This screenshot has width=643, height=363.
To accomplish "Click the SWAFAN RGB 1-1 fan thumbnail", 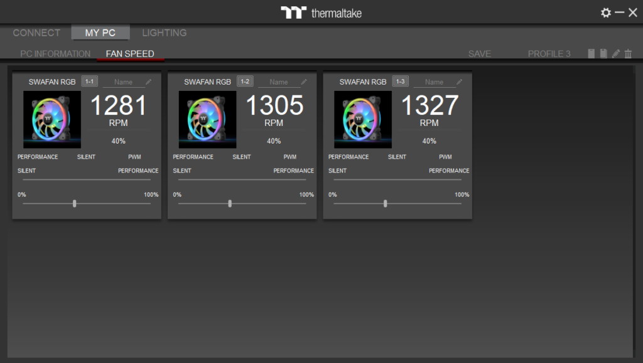I will [52, 120].
